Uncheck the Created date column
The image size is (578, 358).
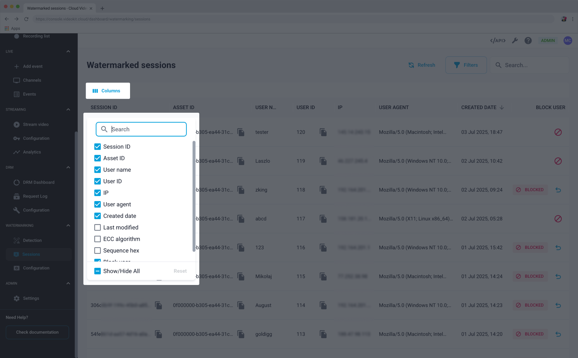pos(98,216)
